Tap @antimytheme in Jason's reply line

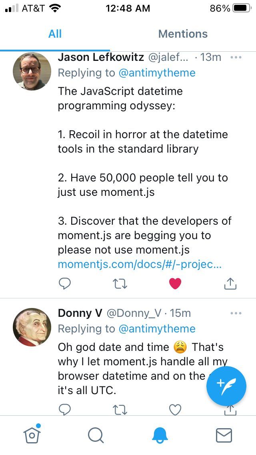(x=157, y=72)
